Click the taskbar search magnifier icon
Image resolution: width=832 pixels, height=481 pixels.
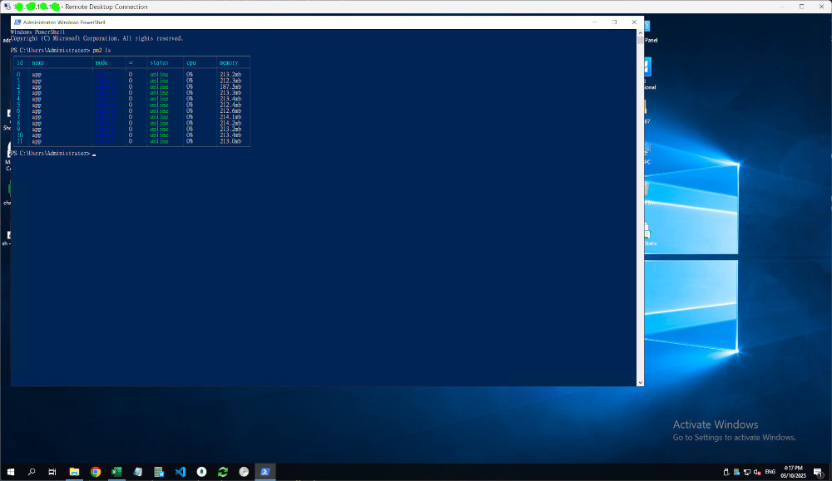click(x=32, y=472)
